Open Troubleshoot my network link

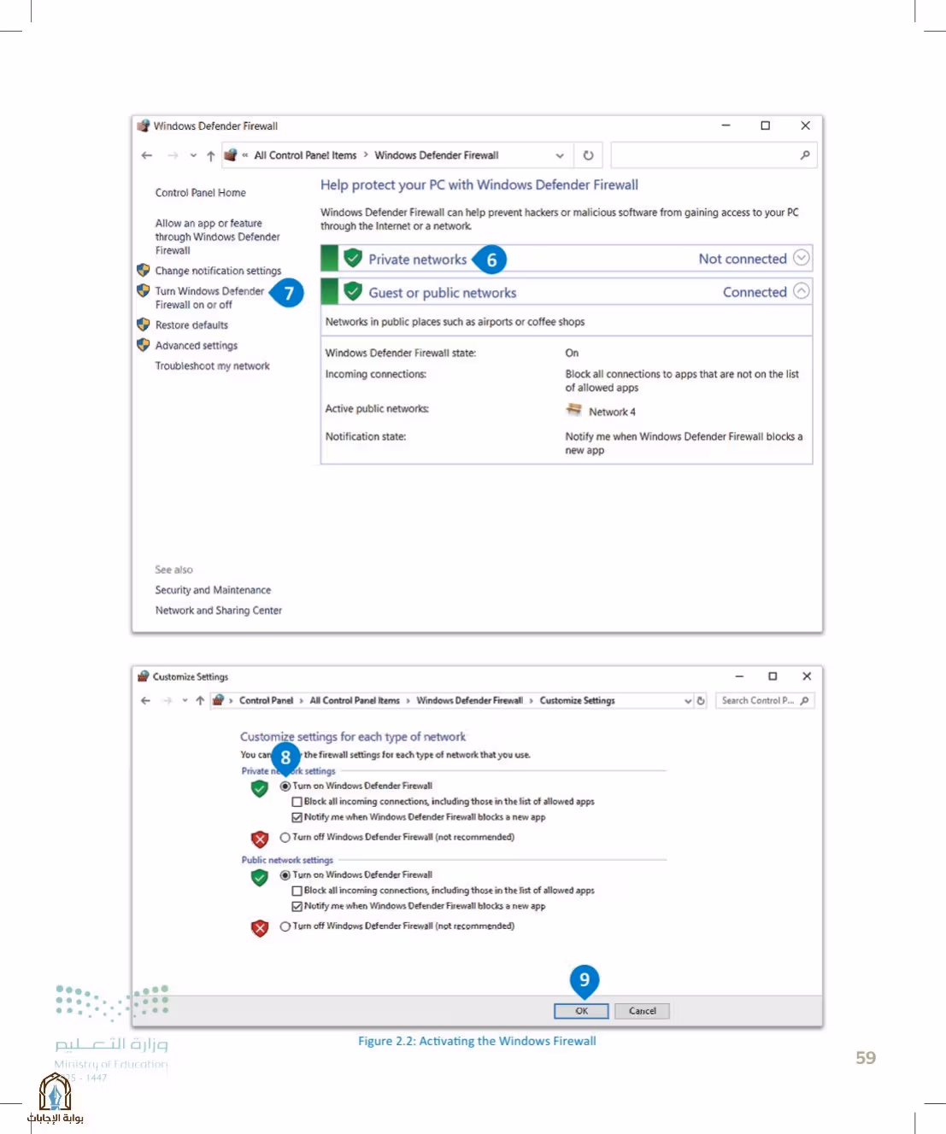point(212,366)
